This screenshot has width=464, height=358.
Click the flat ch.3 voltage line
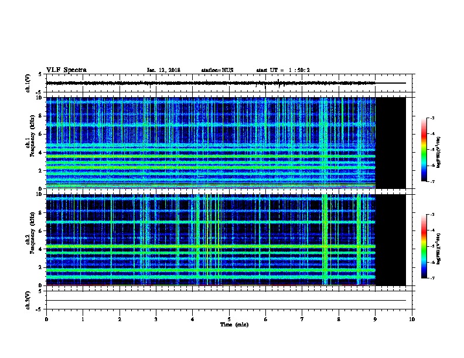[x=226, y=301]
